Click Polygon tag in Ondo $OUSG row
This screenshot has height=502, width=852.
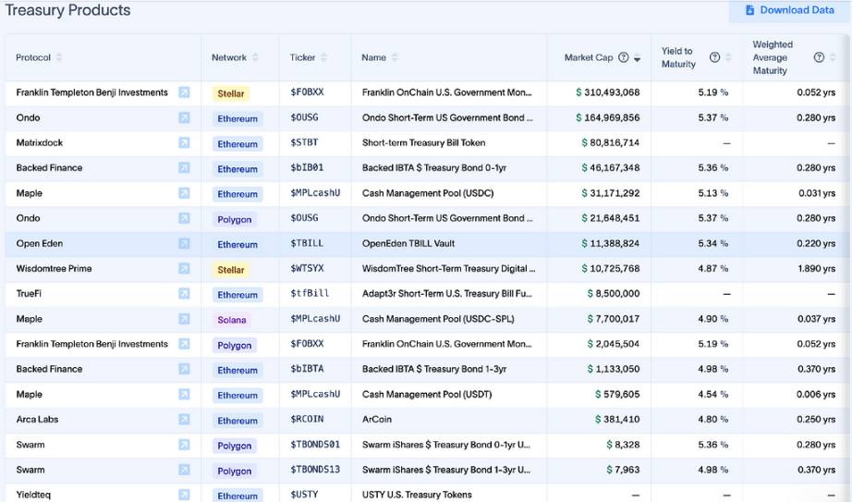tap(235, 219)
